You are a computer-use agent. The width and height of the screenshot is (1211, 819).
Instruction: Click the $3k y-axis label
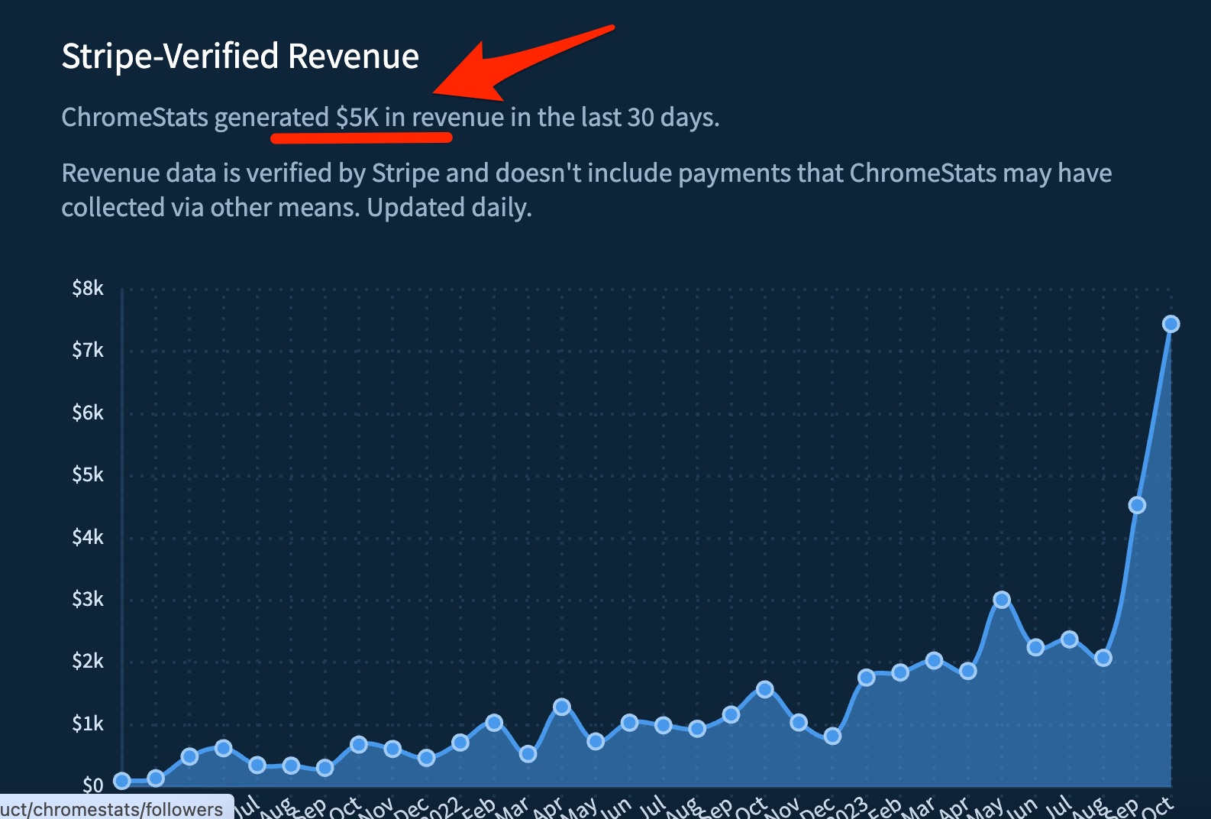(88, 600)
